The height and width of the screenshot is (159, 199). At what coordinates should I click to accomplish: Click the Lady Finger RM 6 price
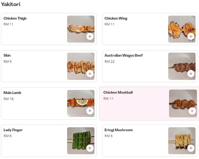click(8, 136)
